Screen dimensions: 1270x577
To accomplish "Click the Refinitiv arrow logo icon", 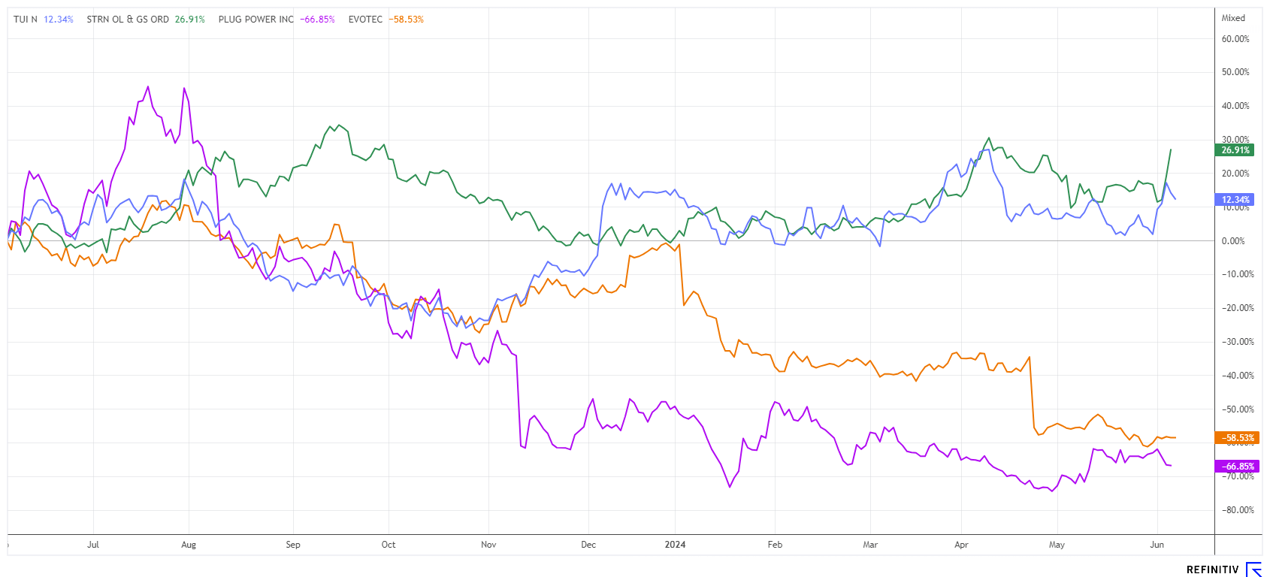I will tap(1253, 569).
